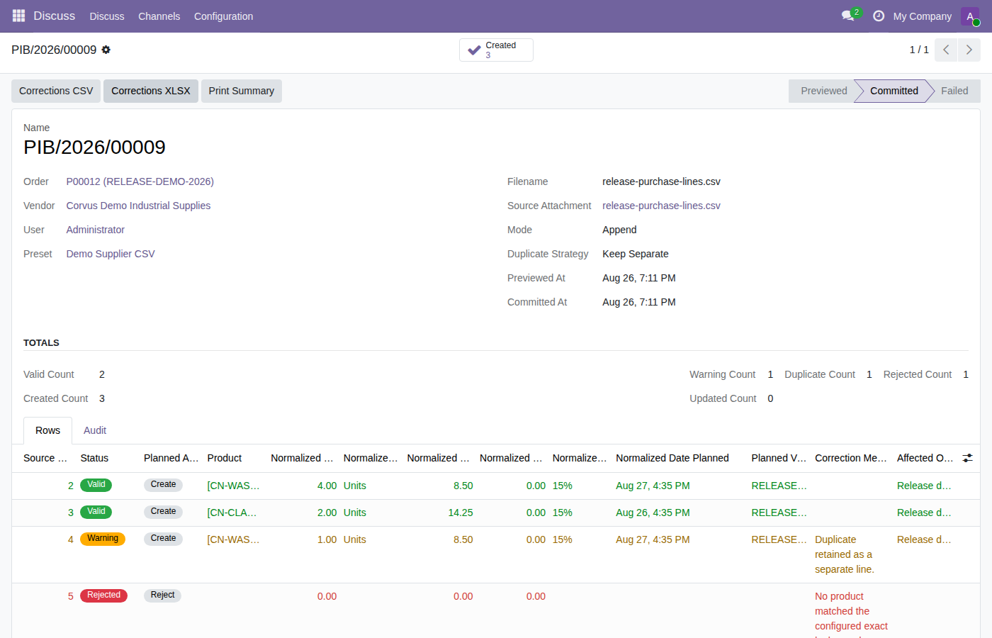The image size is (992, 638).
Task: Click the Create badge in row 2
Action: click(163, 485)
